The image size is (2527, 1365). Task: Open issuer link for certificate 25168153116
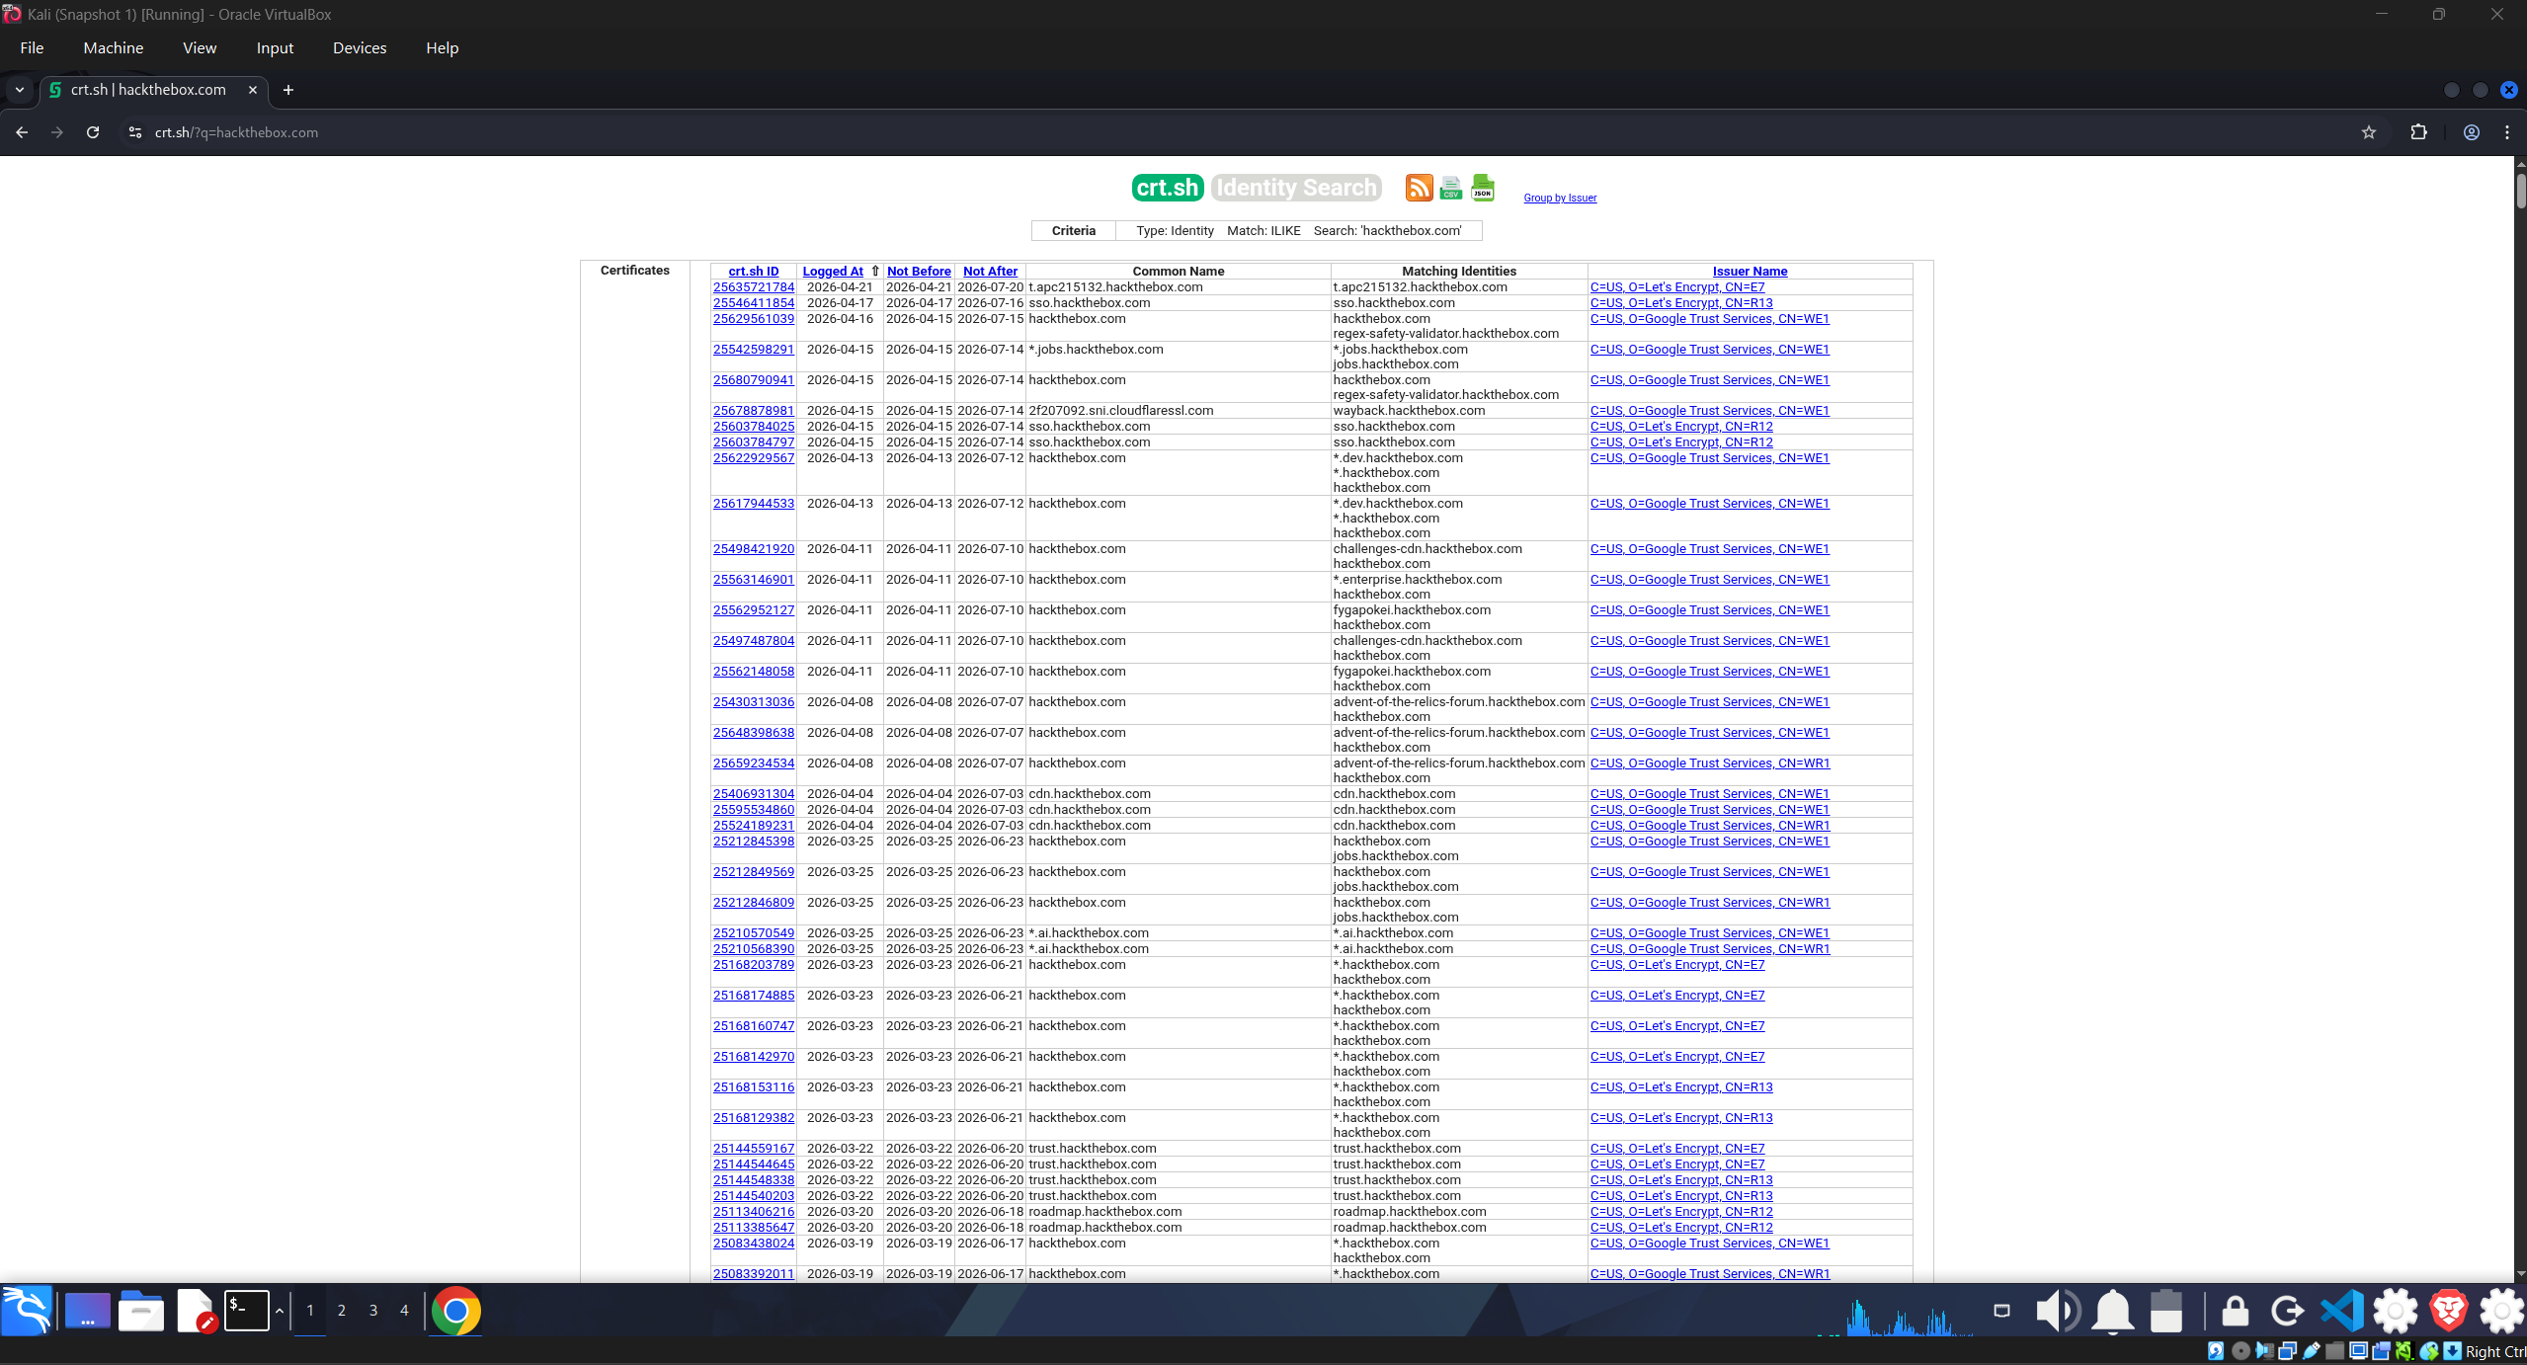[1680, 1087]
